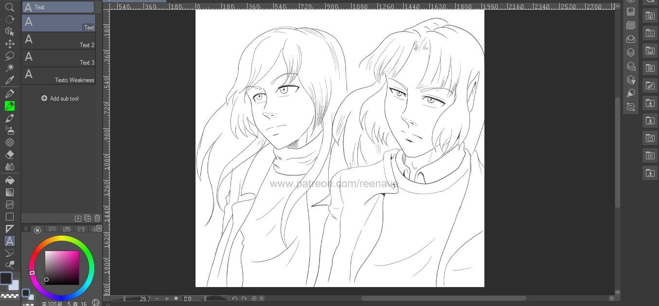Viewport: 659px width, 306px height.
Task: Select the main drawing color swatch
Action: point(6,278)
